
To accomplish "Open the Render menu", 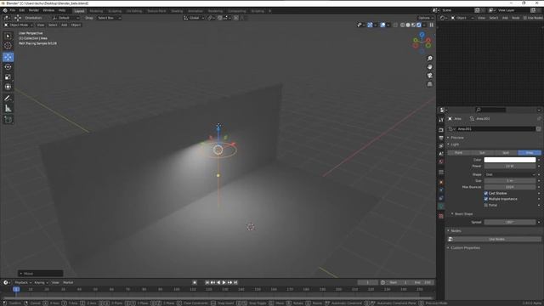I will point(34,10).
